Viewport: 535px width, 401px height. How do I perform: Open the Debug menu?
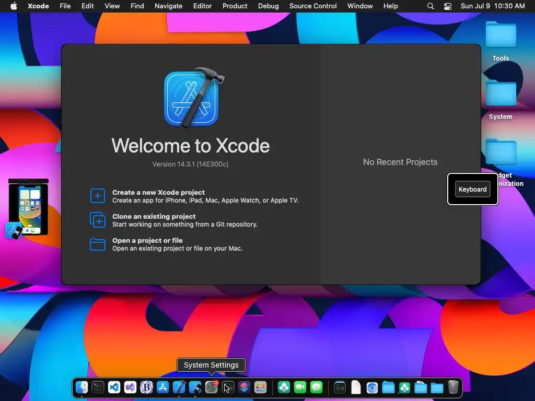(268, 6)
